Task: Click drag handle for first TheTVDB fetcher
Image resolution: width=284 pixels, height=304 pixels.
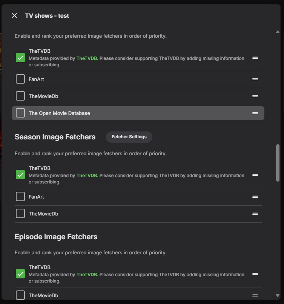Action: pyautogui.click(x=255, y=58)
